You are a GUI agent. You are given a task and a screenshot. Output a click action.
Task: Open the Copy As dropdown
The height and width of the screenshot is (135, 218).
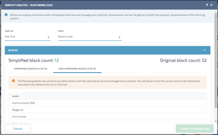point(28,37)
